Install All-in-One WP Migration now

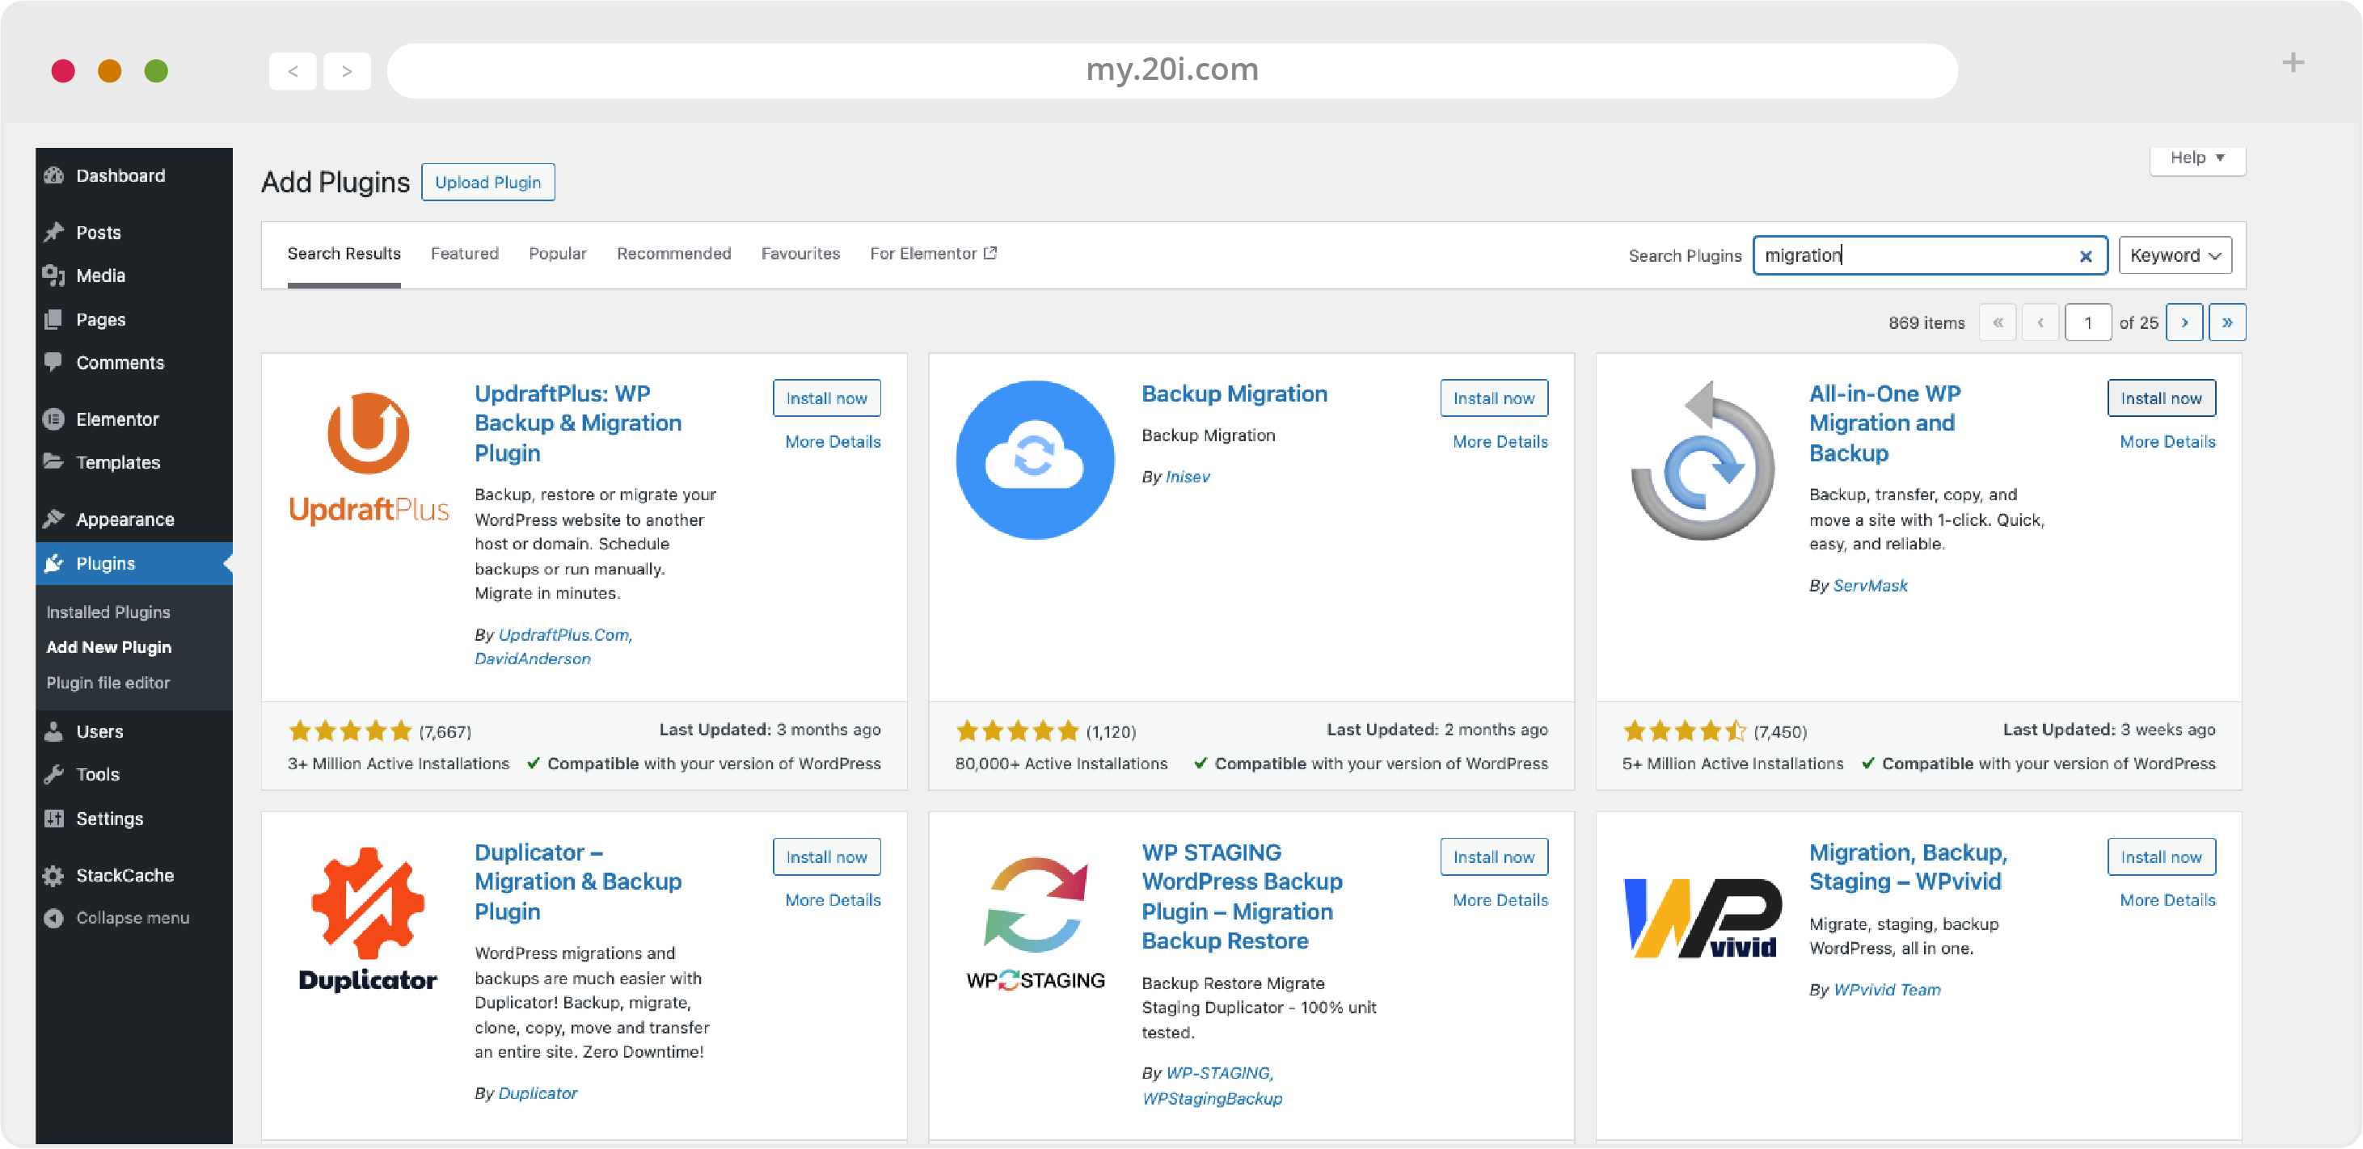tap(2161, 398)
